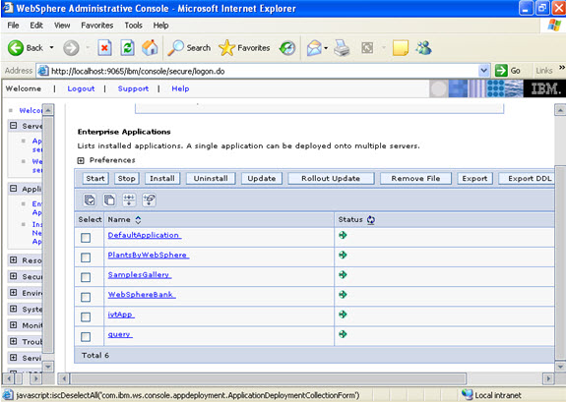
Task: Open the Messenger people icon
Action: (x=423, y=47)
